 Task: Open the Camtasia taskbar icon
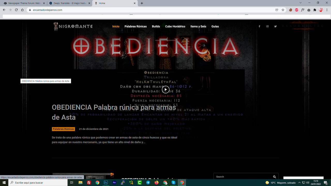pyautogui.click(x=140, y=183)
